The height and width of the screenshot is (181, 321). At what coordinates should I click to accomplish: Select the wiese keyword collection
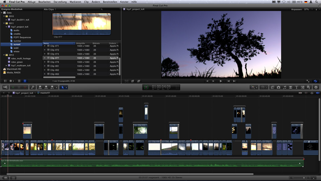tap(16, 51)
